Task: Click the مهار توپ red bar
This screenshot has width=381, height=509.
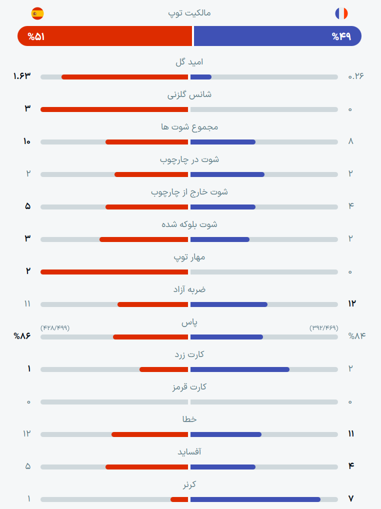Action: (114, 271)
